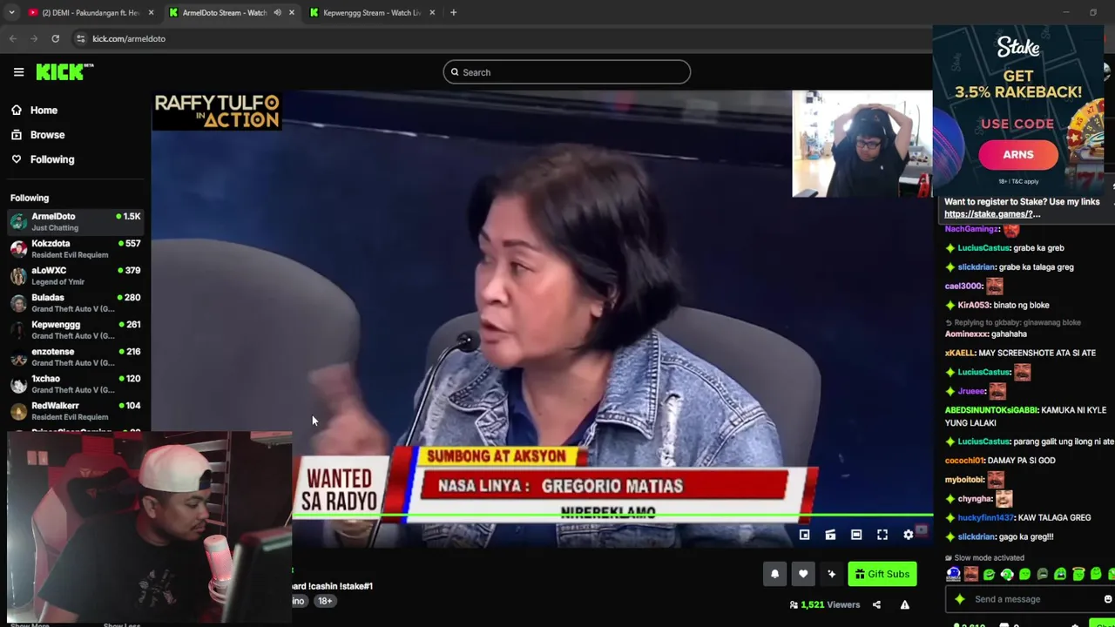1115x627 pixels.
Task: Open chat user xKAELL profile
Action: click(x=959, y=353)
